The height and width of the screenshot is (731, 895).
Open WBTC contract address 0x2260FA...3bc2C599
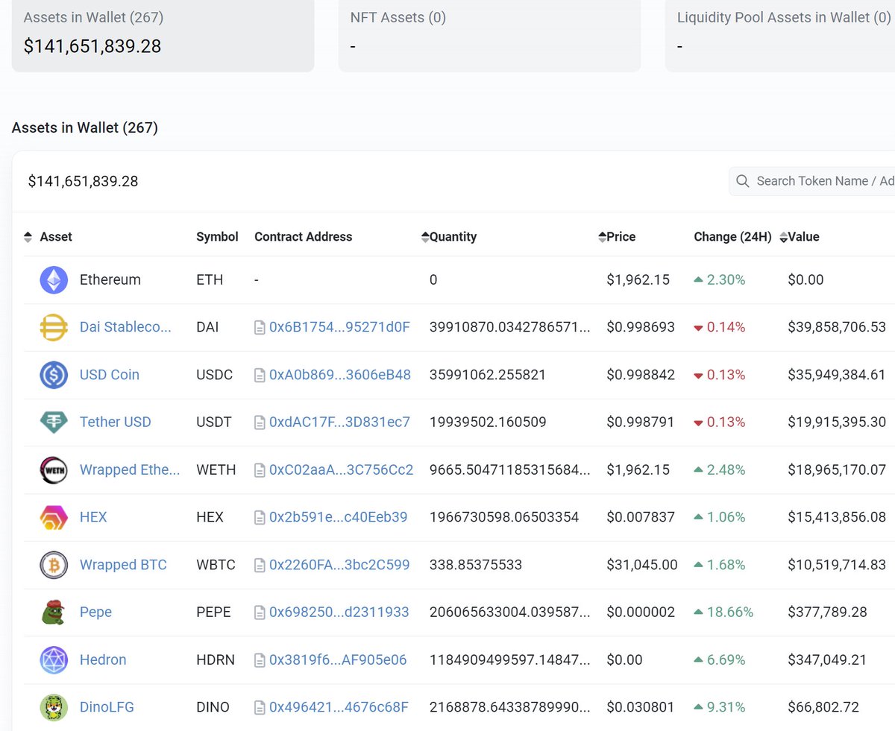(339, 565)
